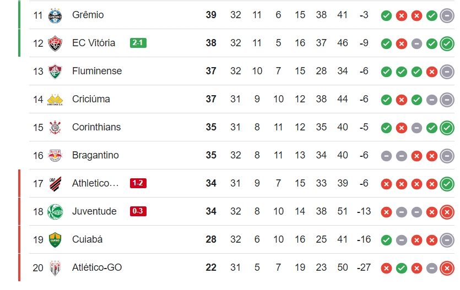Click the Grêmio club crest icon
Screen dimensions: 460x290
(55, 15)
